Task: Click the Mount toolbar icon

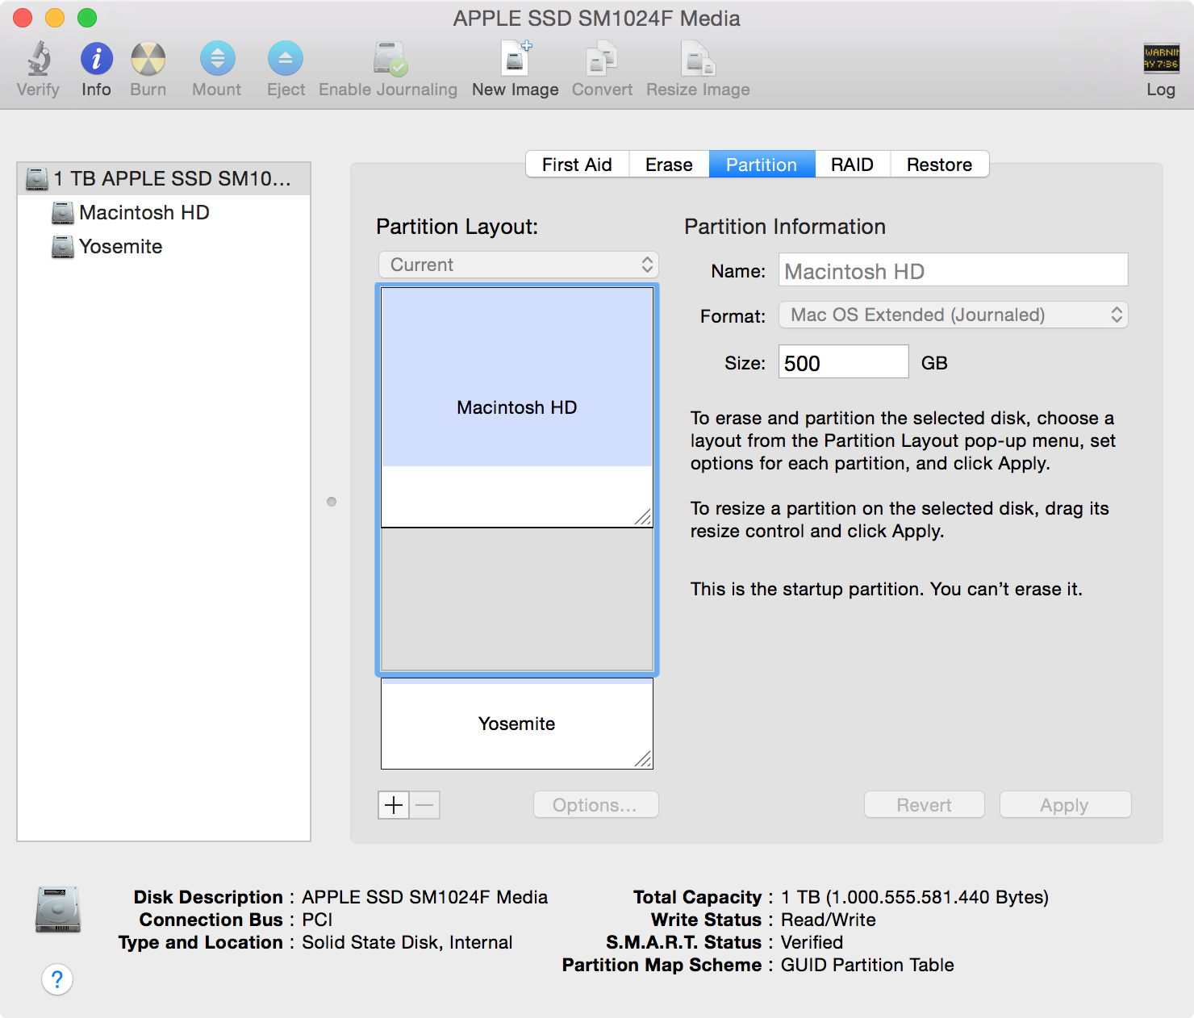Action: (217, 59)
